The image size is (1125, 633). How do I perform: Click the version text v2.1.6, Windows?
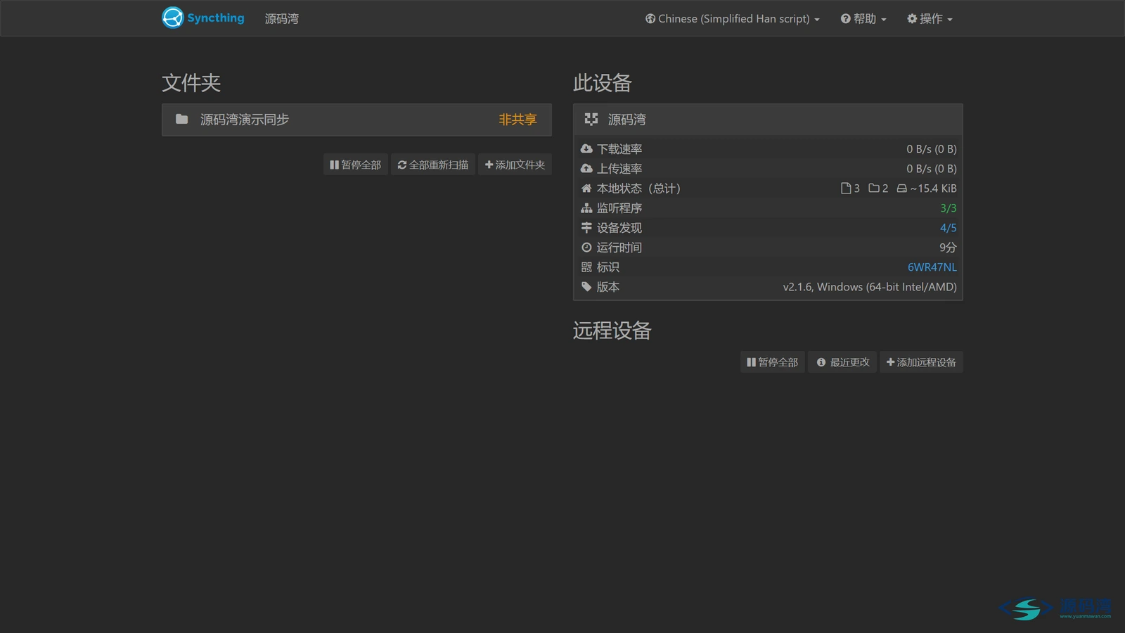pyautogui.click(x=870, y=287)
